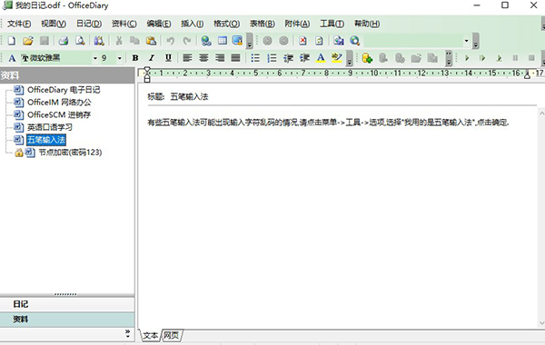Select the 节点加密(密码123) node

pyautogui.click(x=70, y=153)
